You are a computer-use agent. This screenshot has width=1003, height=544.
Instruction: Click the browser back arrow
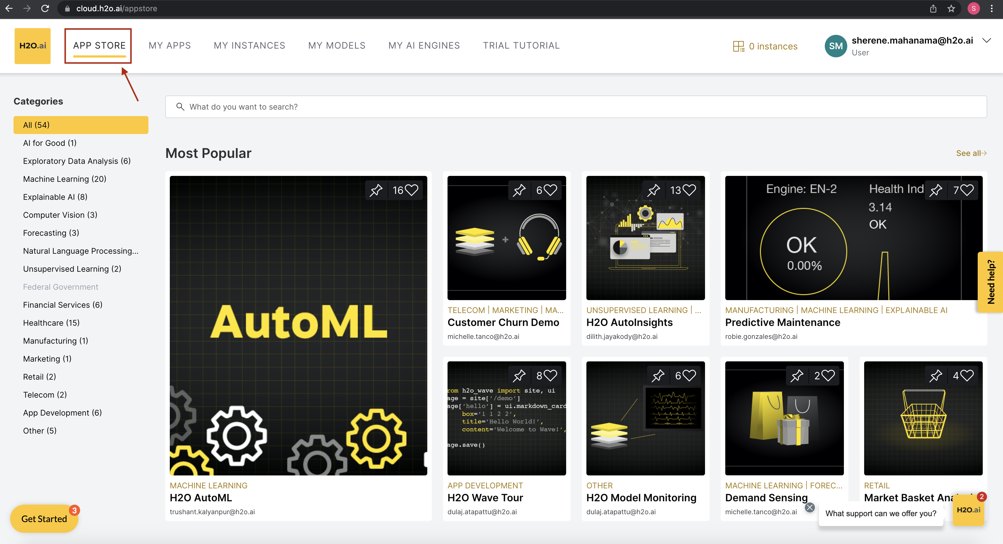point(9,8)
